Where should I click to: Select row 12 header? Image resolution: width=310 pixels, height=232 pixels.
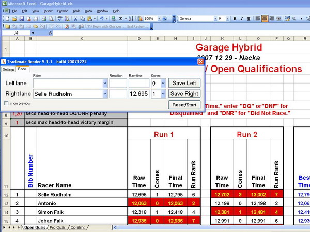[6, 195]
